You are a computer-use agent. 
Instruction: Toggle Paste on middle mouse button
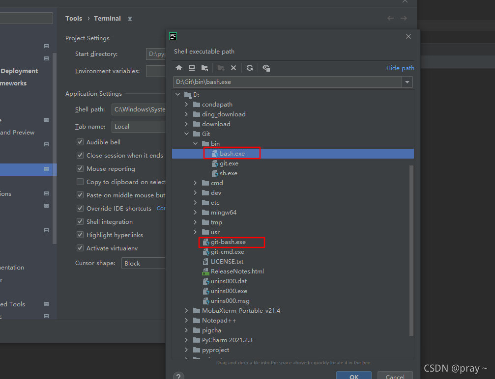pos(80,195)
